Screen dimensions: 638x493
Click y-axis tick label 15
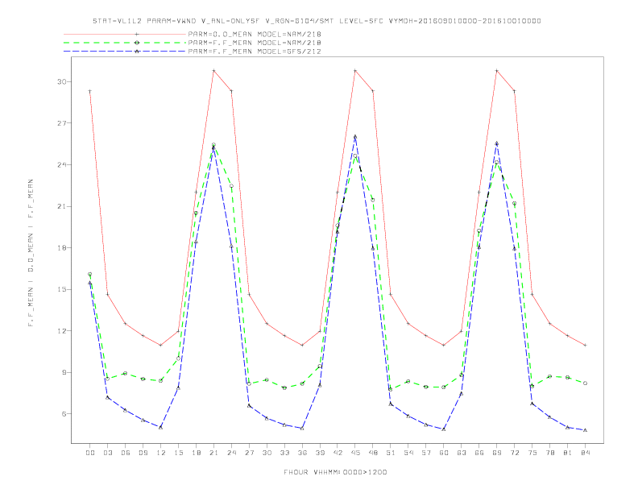[61, 289]
